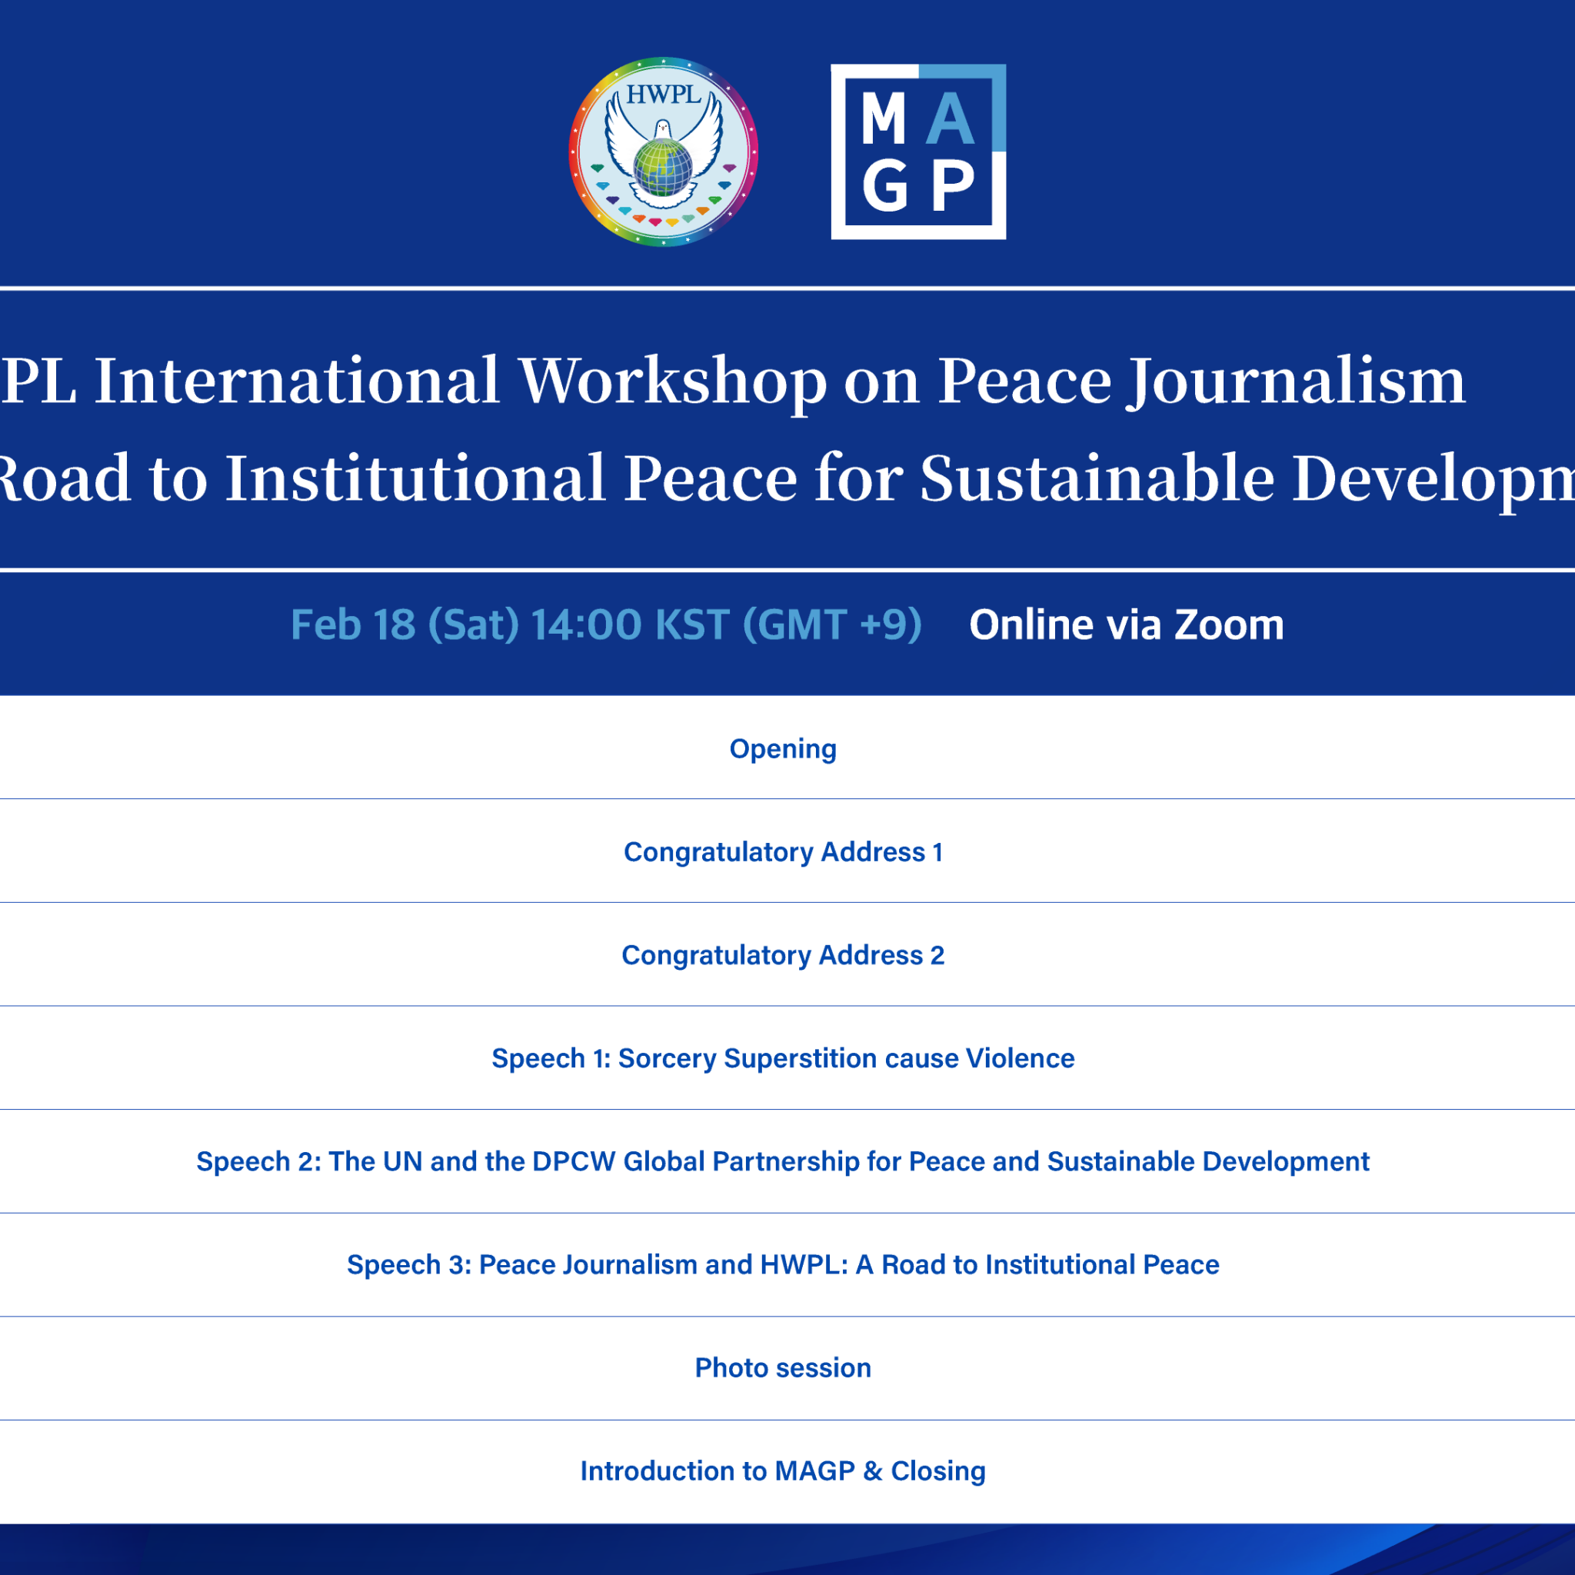Click the Online via Zoom label

1126,625
